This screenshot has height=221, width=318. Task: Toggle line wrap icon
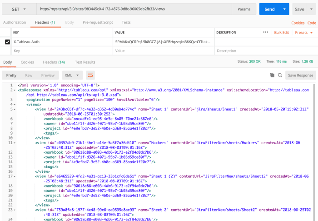90,75
